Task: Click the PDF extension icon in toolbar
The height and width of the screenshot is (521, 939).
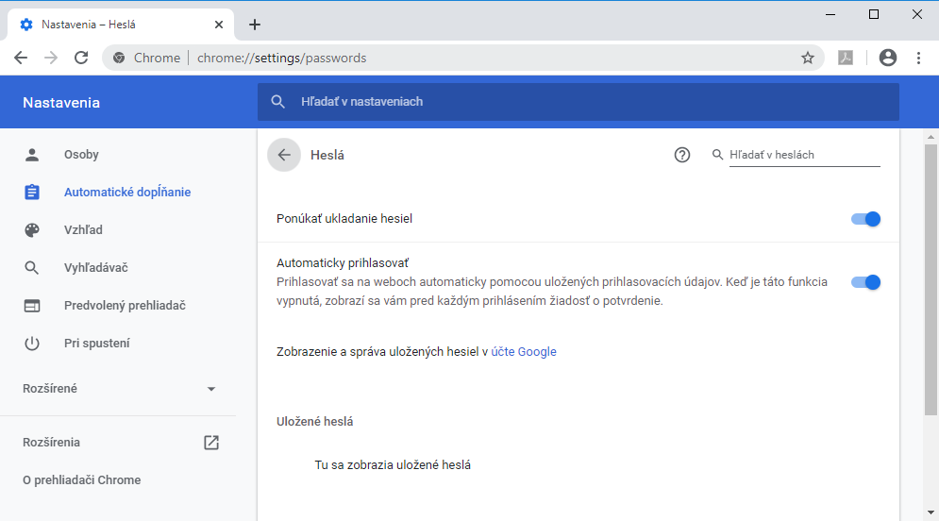Action: [x=847, y=58]
